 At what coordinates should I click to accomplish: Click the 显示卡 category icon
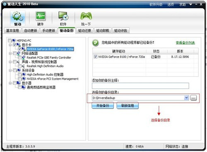[19, 45]
